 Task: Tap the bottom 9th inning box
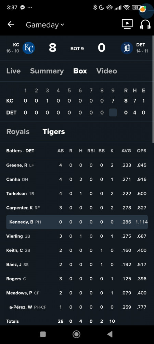(113, 112)
